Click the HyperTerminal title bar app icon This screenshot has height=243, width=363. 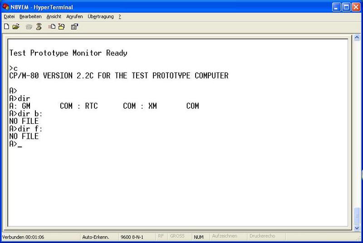(5, 7)
